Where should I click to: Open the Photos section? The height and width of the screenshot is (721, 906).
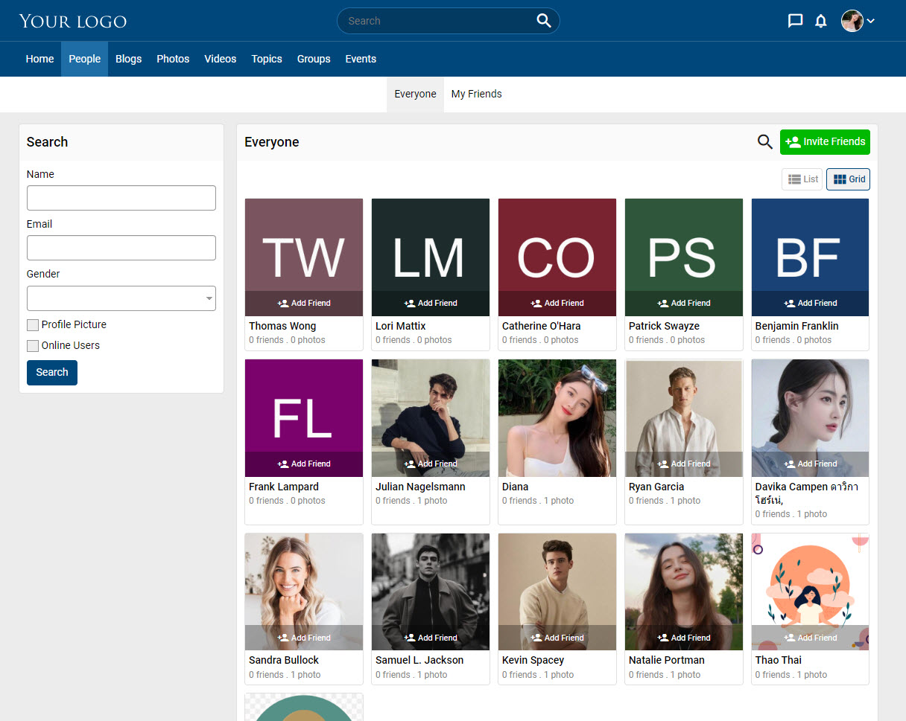pos(173,59)
